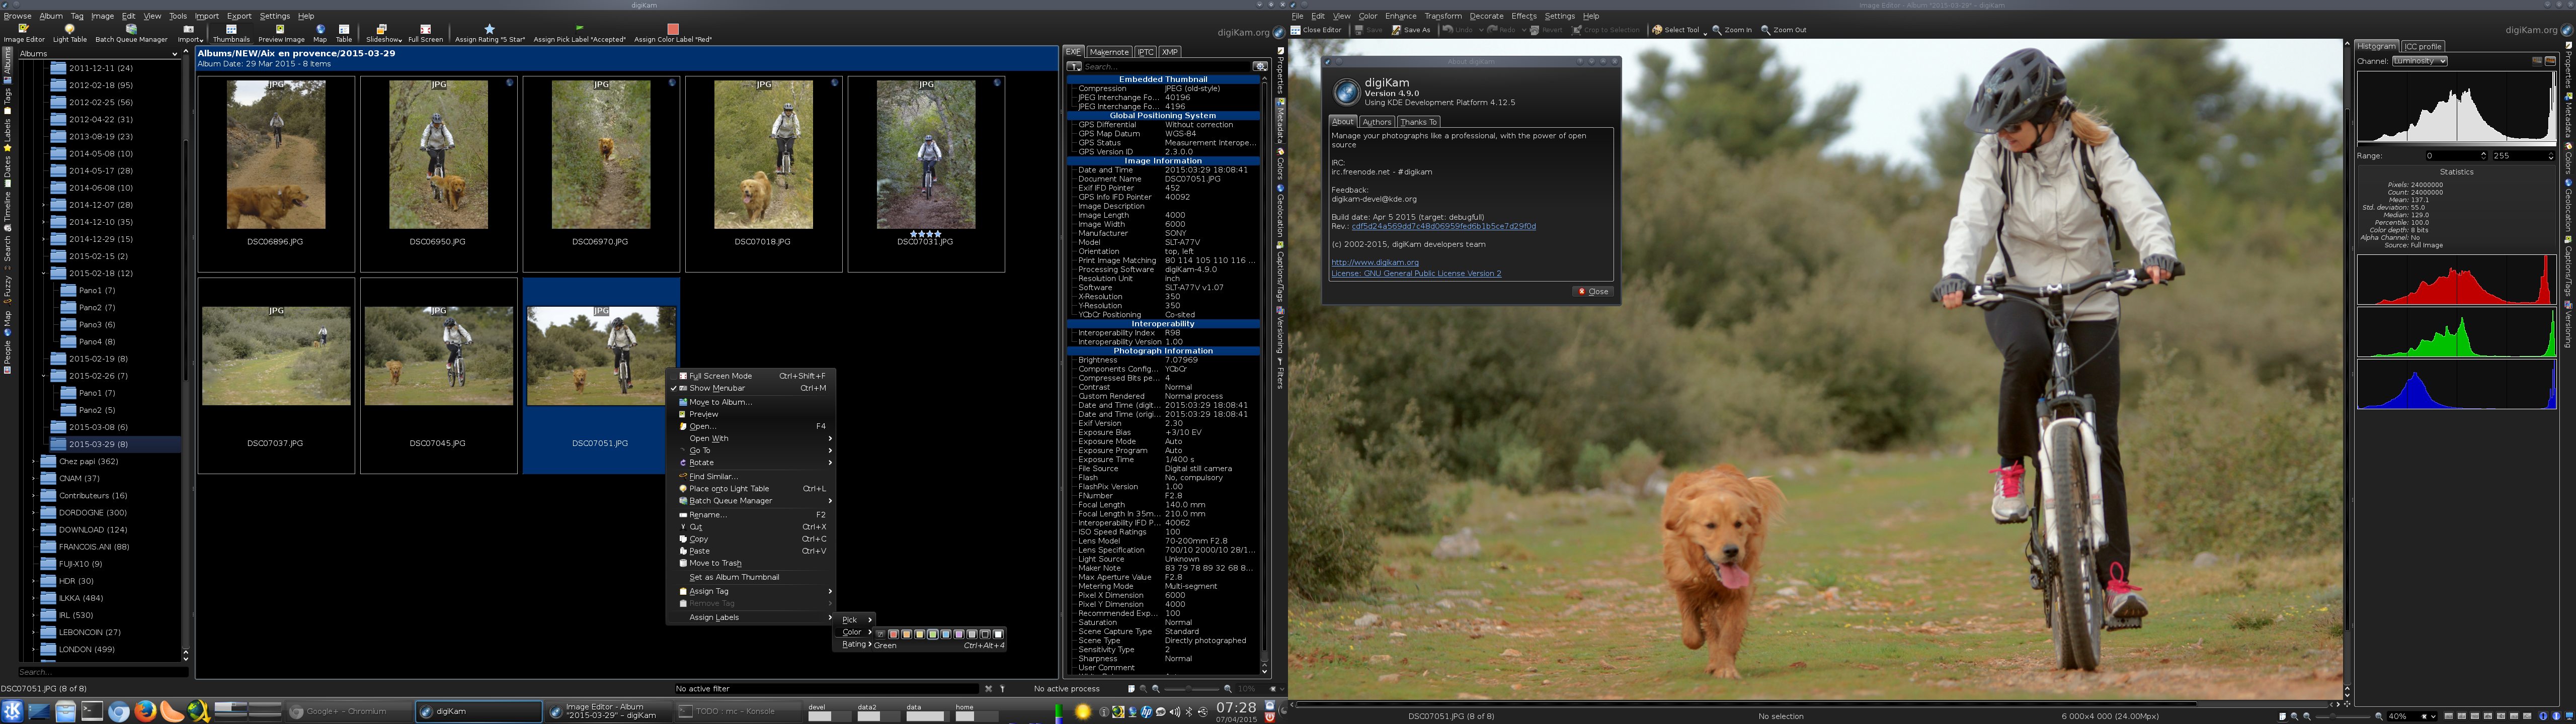This screenshot has height=724, width=2576.
Task: Collapse the 2015-02-26 album tree node
Action: (44, 376)
